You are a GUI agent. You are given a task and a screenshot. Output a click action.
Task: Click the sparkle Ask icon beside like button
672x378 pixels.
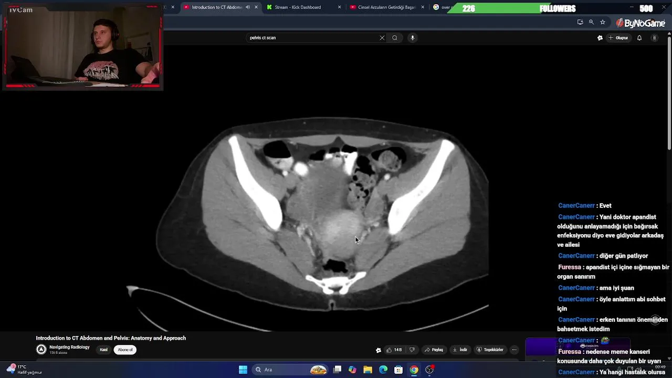(379, 350)
